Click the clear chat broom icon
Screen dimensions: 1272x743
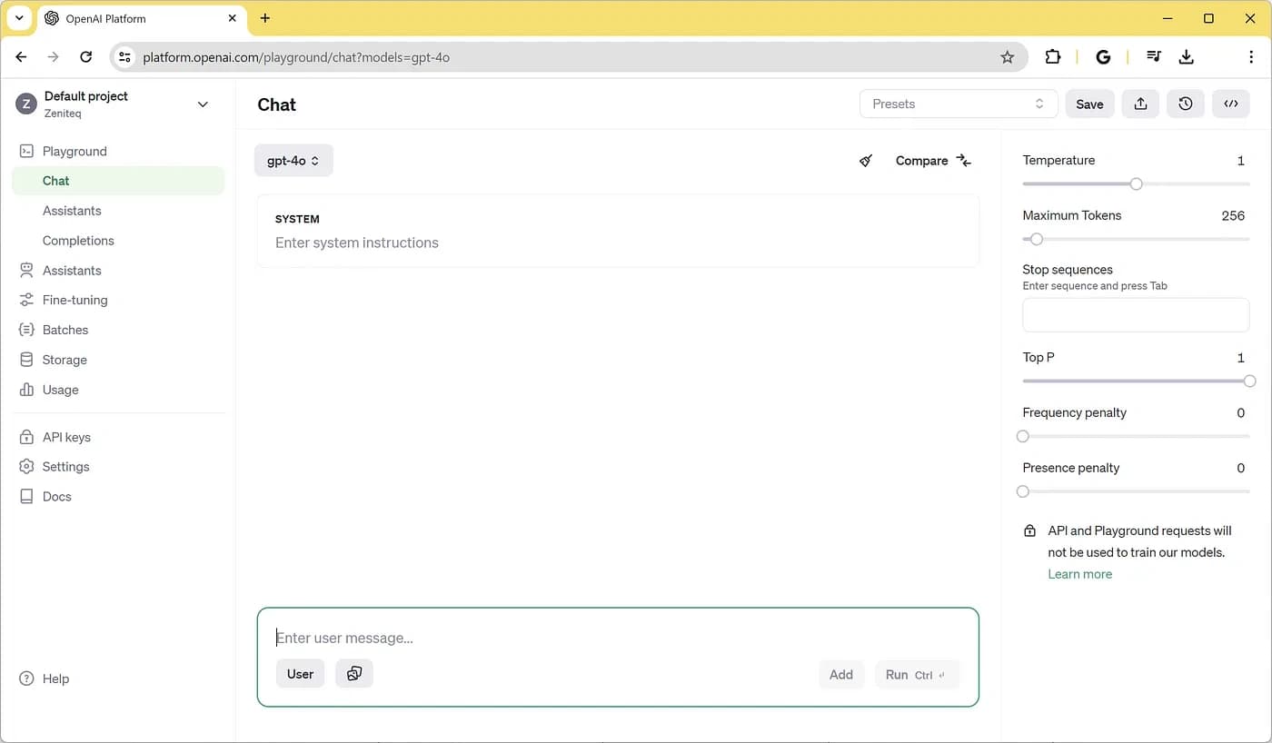[x=866, y=161]
